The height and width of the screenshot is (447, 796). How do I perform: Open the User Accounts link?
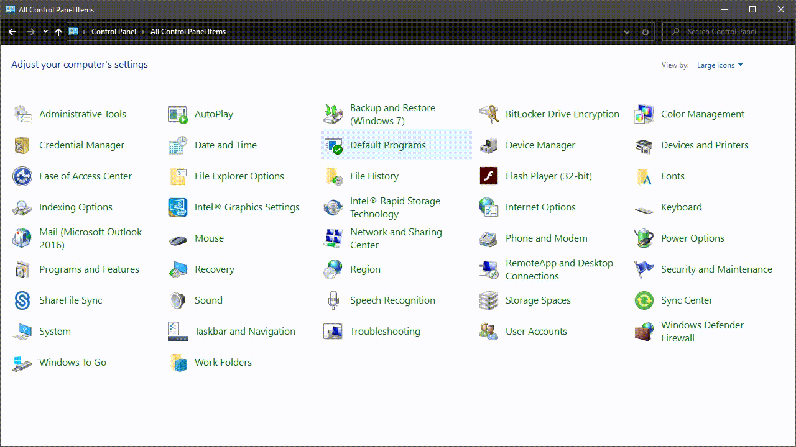(536, 332)
